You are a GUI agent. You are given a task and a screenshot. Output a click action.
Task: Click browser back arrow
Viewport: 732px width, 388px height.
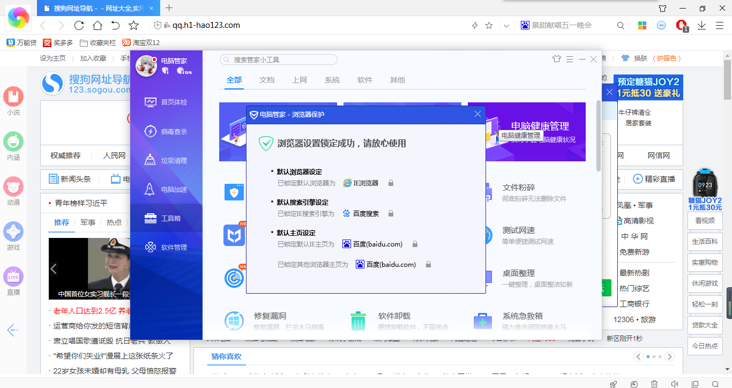(43, 25)
